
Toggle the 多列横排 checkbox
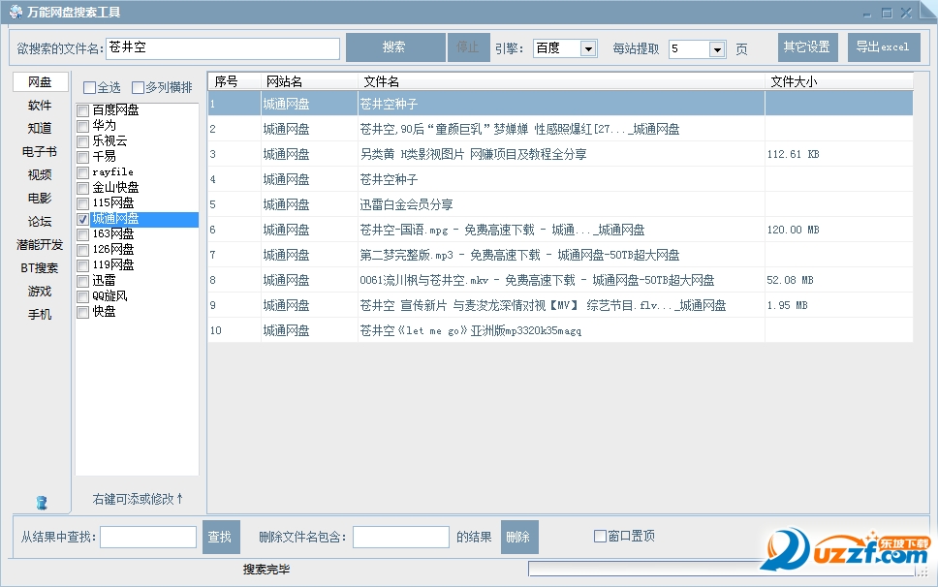(139, 88)
